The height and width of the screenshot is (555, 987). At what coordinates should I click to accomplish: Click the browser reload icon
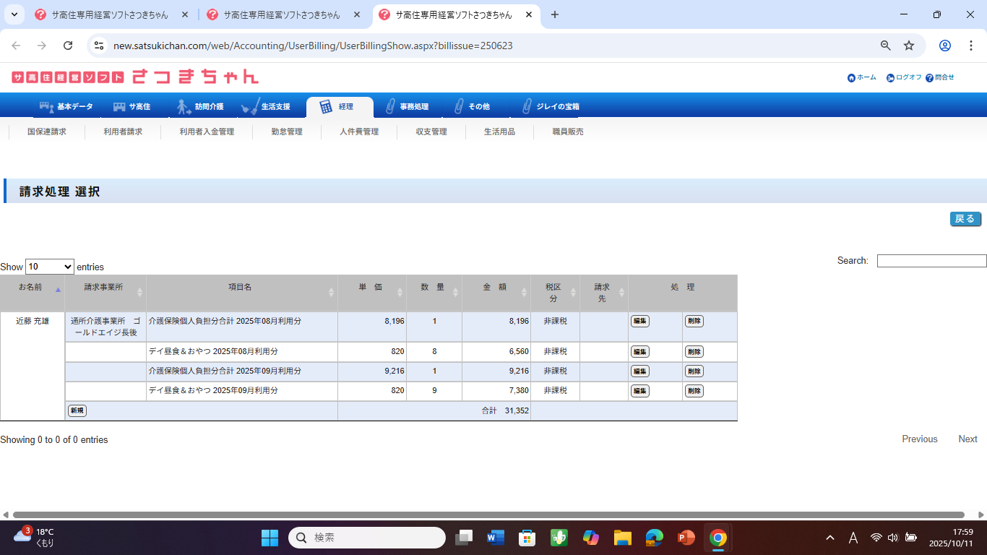coord(68,46)
